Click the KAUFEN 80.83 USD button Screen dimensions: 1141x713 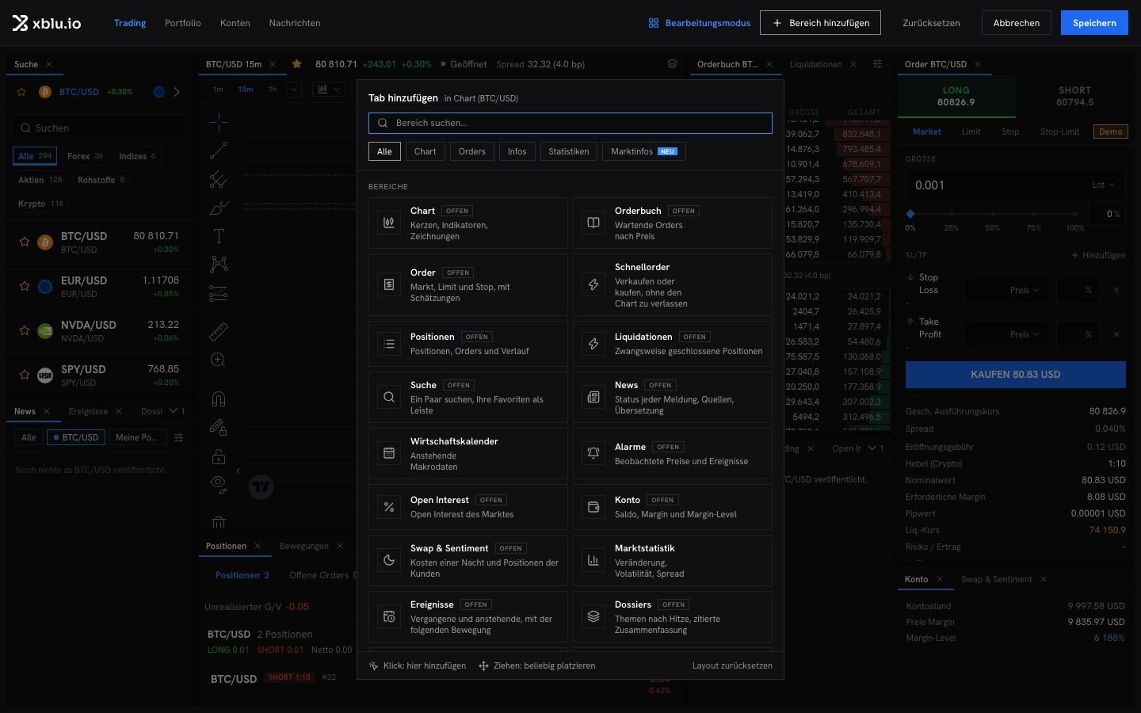1016,375
